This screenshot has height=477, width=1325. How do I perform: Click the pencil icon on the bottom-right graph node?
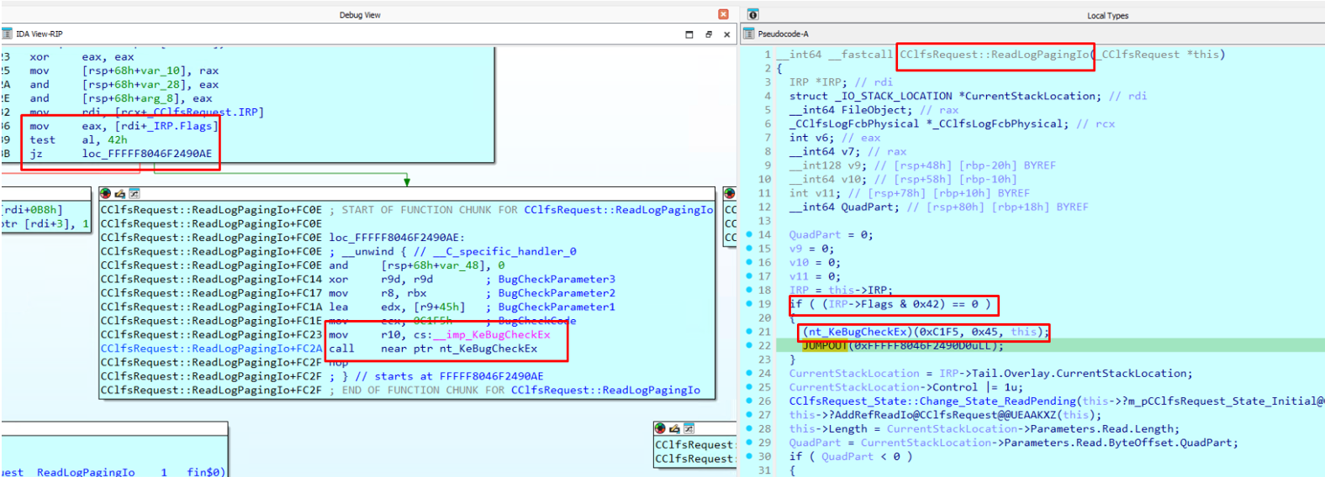click(674, 429)
